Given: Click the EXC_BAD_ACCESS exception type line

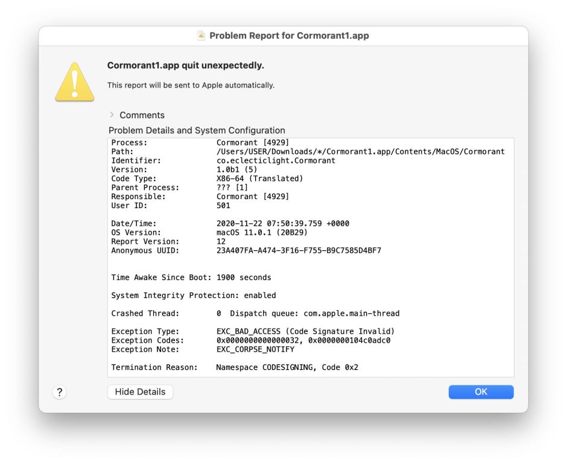Looking at the screenshot, I should (305, 331).
